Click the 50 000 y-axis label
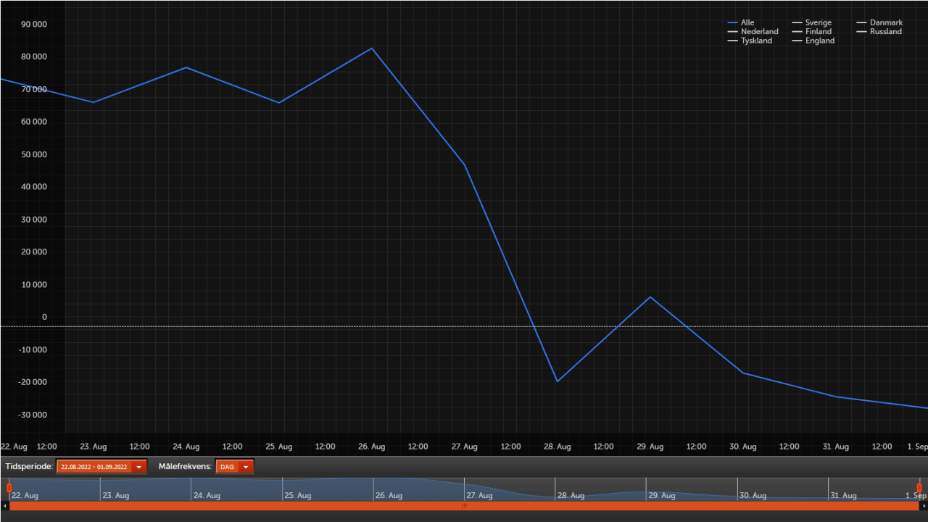 pyautogui.click(x=35, y=154)
